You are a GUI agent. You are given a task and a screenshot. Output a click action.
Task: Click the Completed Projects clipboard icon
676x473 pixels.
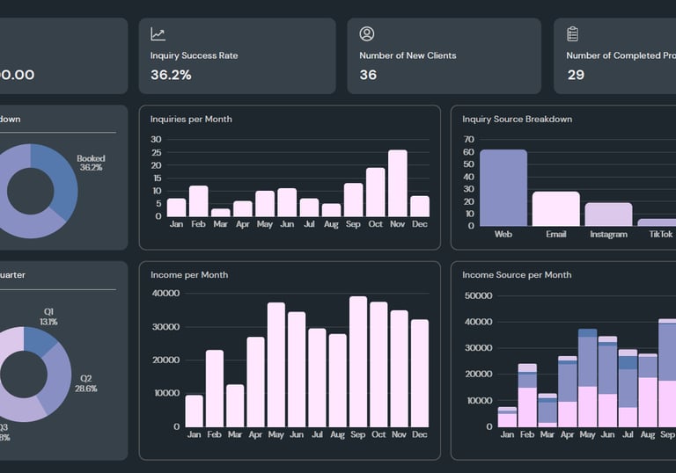point(572,34)
